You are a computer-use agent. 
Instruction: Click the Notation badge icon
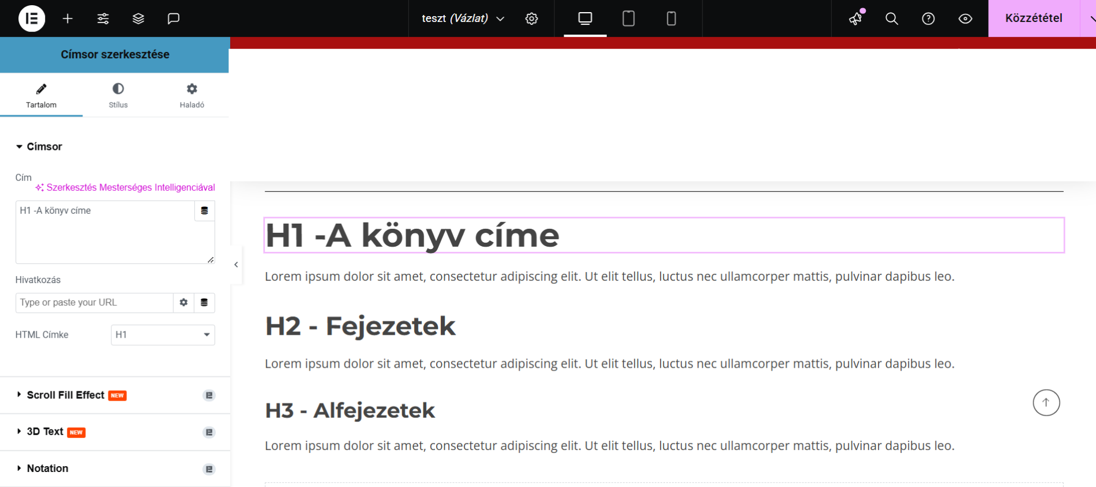(x=209, y=469)
